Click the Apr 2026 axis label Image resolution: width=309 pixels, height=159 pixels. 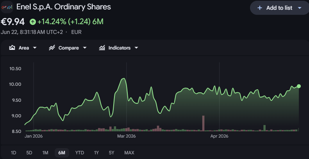pos(219,136)
